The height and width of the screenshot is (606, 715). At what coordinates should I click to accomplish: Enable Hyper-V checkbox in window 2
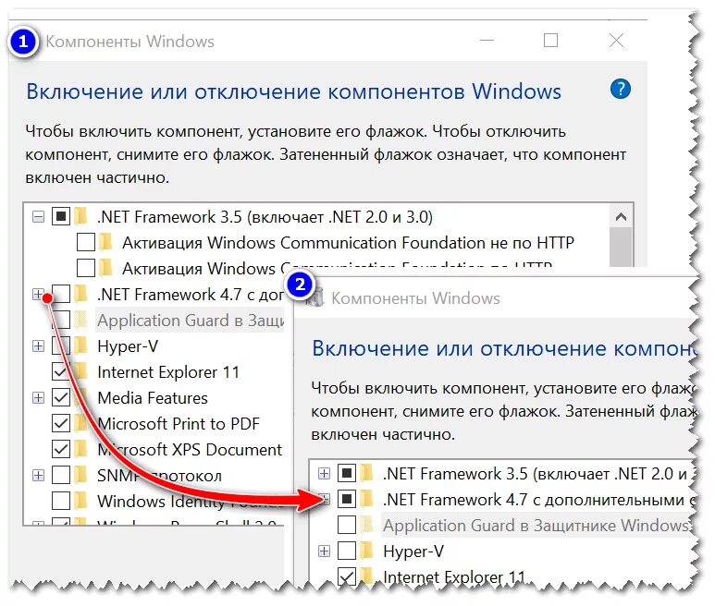[x=347, y=551]
